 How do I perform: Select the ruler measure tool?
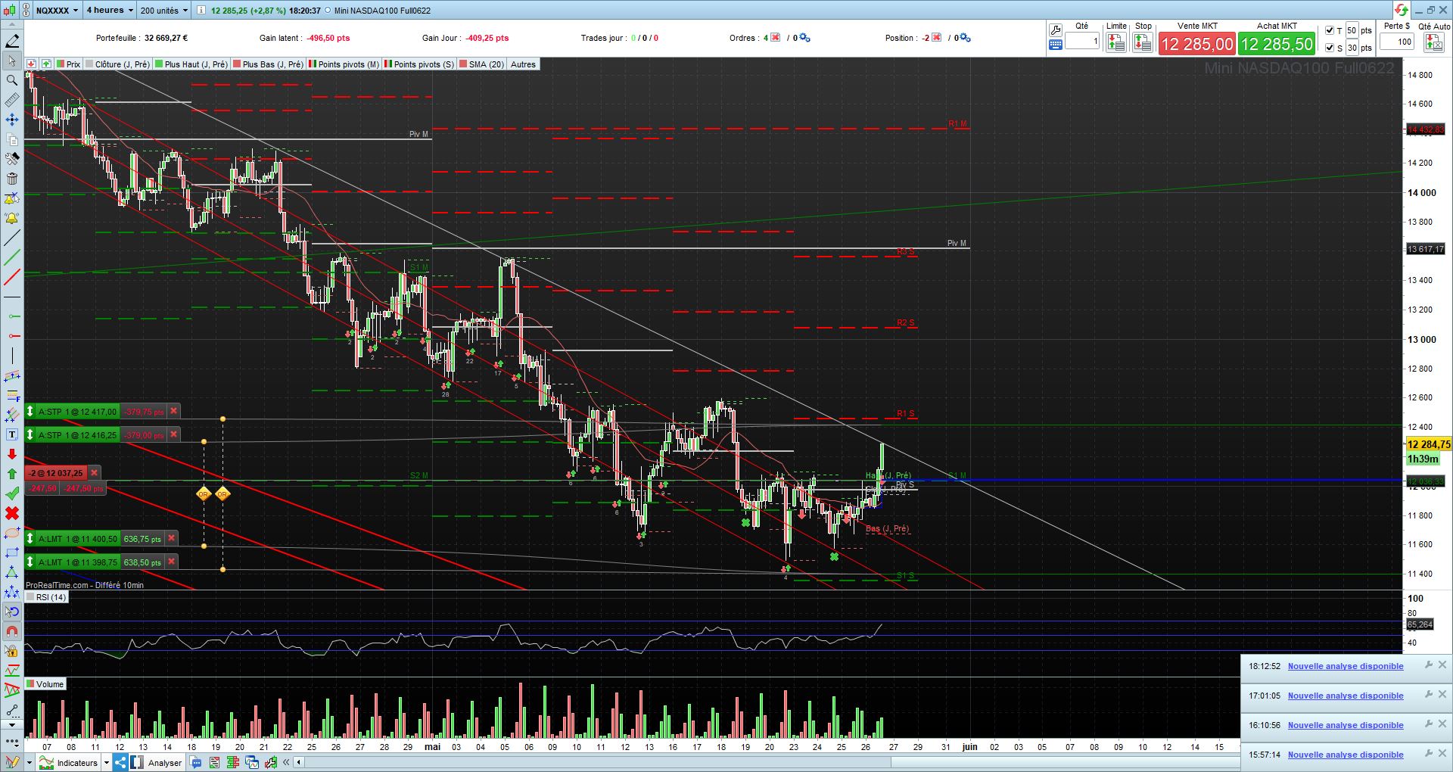pos(12,100)
